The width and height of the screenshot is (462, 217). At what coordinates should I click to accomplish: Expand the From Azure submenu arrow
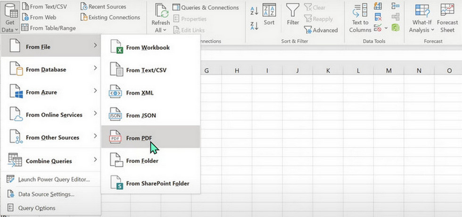pos(95,91)
